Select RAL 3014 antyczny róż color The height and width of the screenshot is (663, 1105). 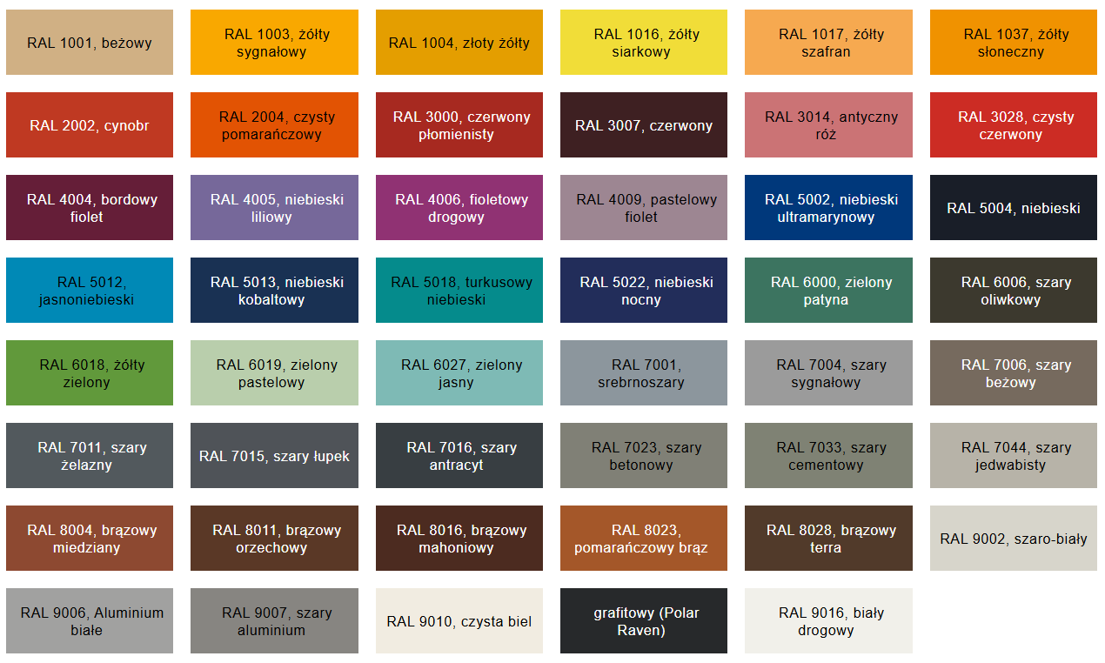(828, 125)
